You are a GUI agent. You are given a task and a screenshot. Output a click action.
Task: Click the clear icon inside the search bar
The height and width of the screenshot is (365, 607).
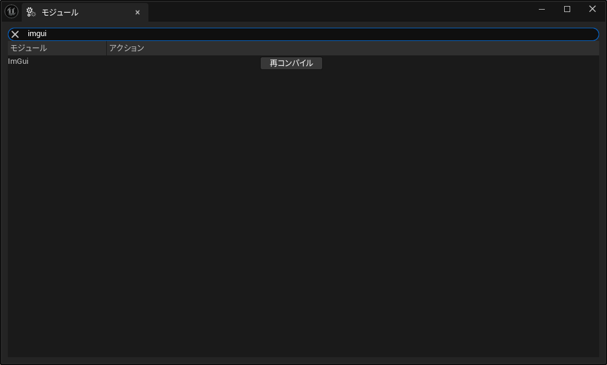(x=14, y=34)
